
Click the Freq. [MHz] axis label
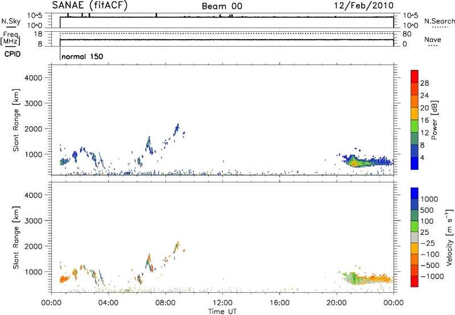[10, 38]
